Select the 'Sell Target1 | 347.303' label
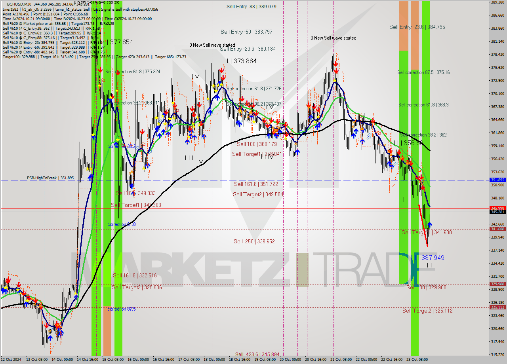 click(x=136, y=205)
